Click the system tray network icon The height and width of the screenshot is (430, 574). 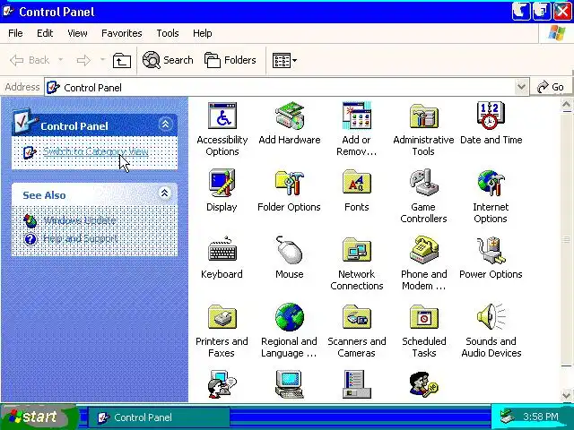pyautogui.click(x=509, y=417)
